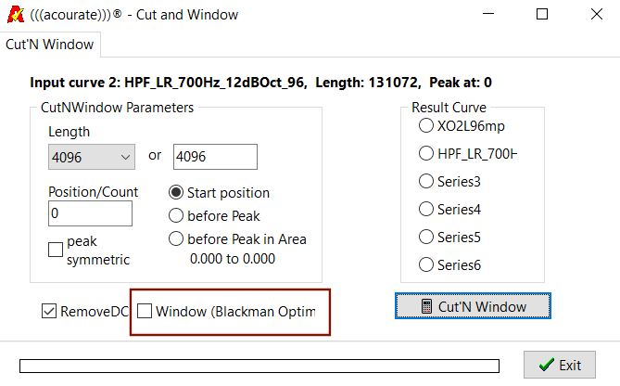Enable Window (Blackman Optim) checkbox

tap(146, 311)
